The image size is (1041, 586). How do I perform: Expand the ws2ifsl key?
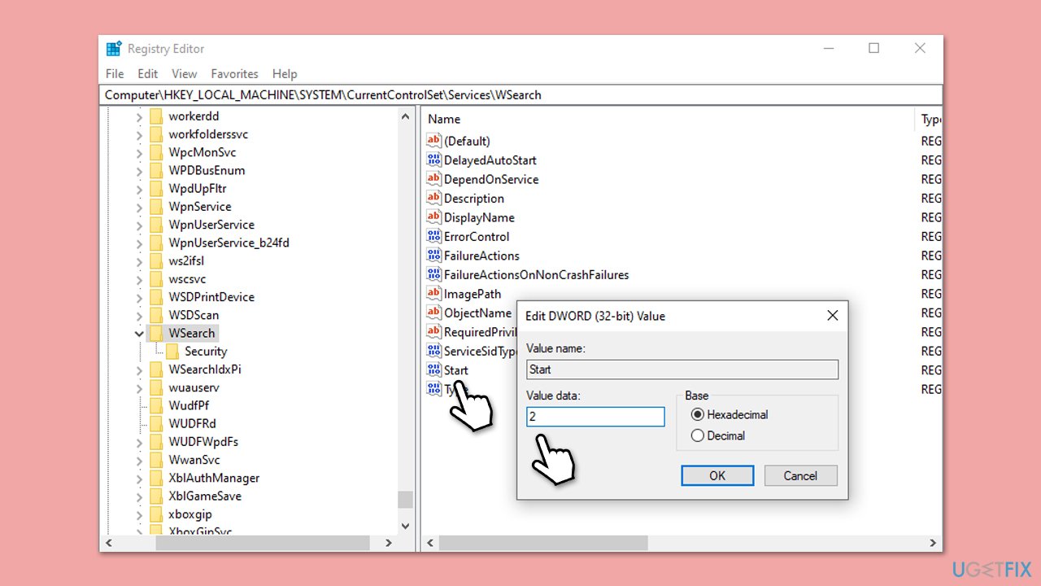(139, 260)
